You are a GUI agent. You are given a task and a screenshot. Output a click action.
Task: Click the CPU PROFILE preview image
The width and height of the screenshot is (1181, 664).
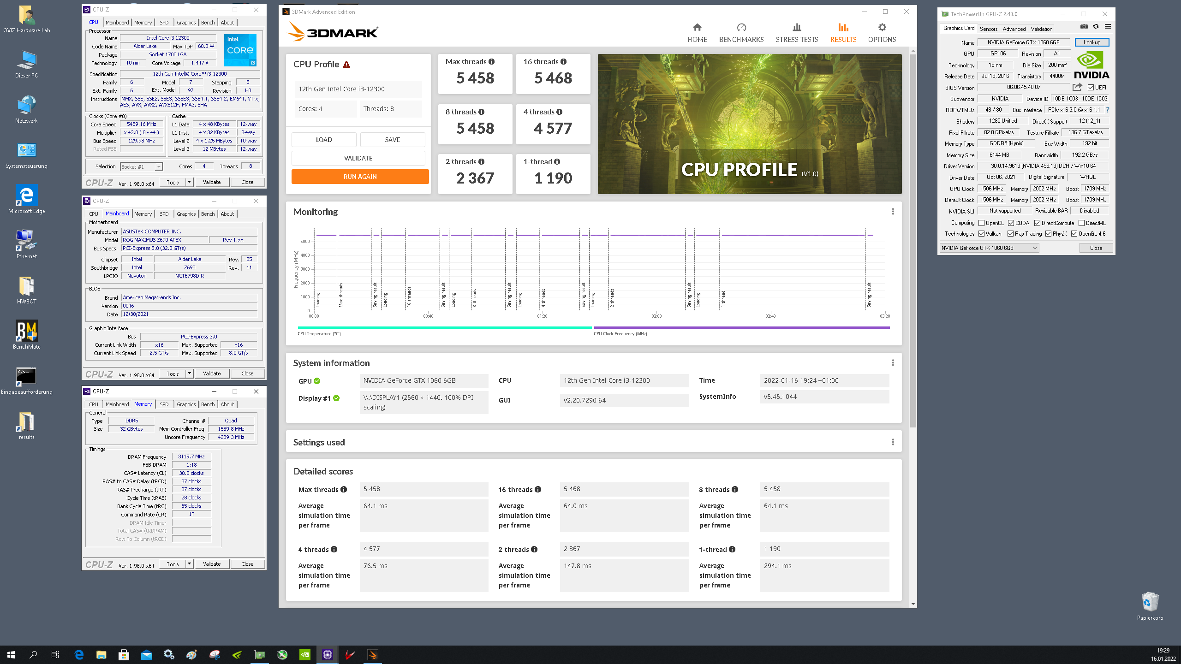[x=750, y=124]
